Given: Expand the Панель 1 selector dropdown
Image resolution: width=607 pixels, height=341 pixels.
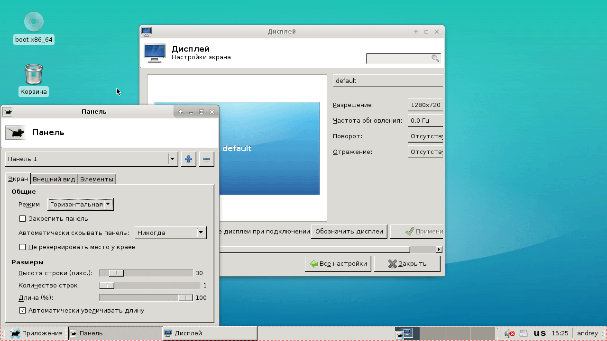Looking at the screenshot, I should tap(173, 159).
